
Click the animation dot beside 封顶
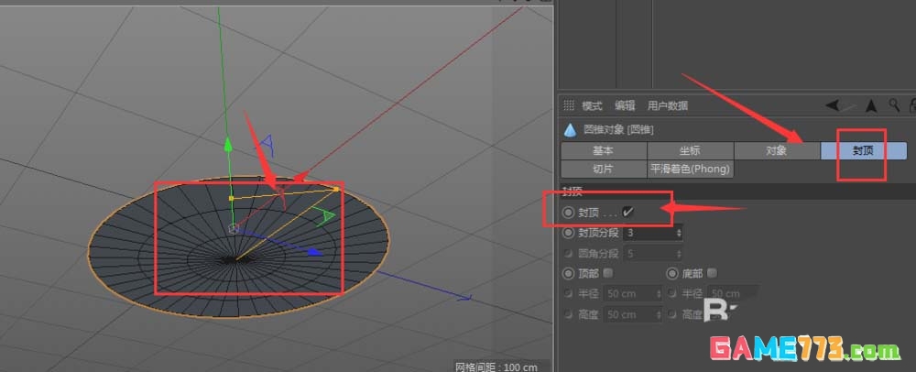click(569, 213)
